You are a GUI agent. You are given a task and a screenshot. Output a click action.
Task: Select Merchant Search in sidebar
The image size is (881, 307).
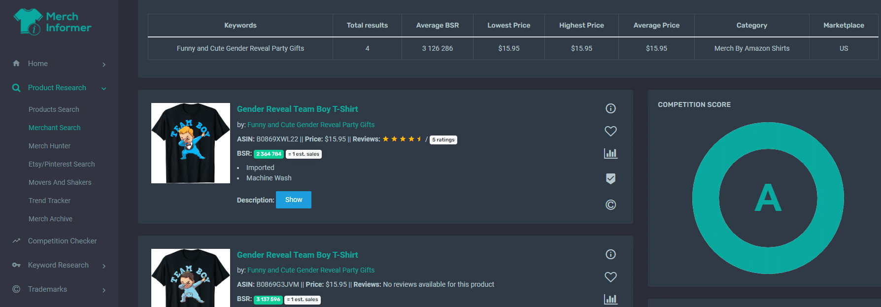click(55, 128)
